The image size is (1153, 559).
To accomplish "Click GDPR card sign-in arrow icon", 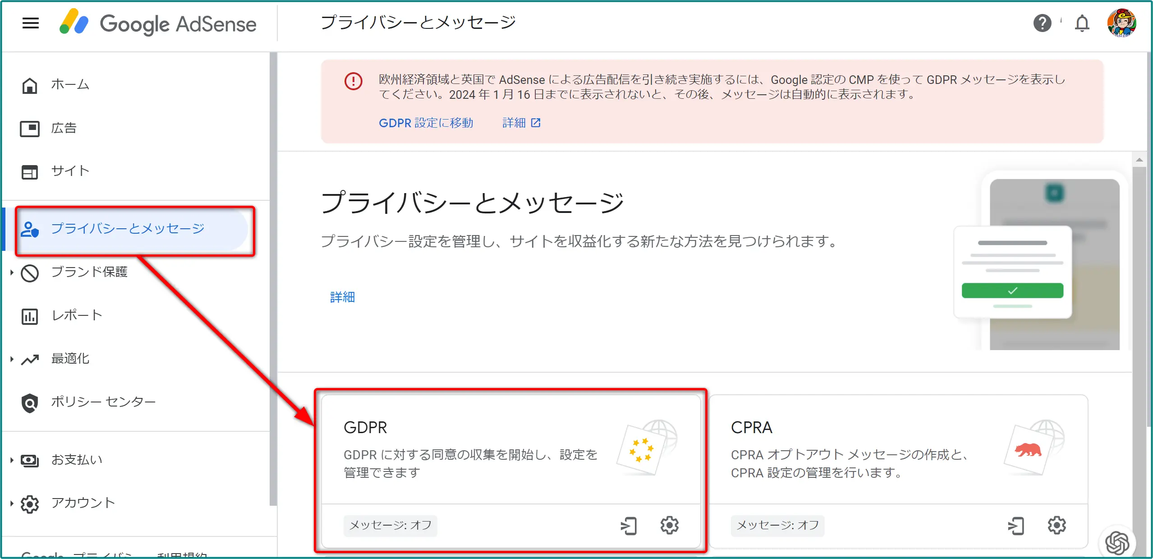I will tap(629, 526).
